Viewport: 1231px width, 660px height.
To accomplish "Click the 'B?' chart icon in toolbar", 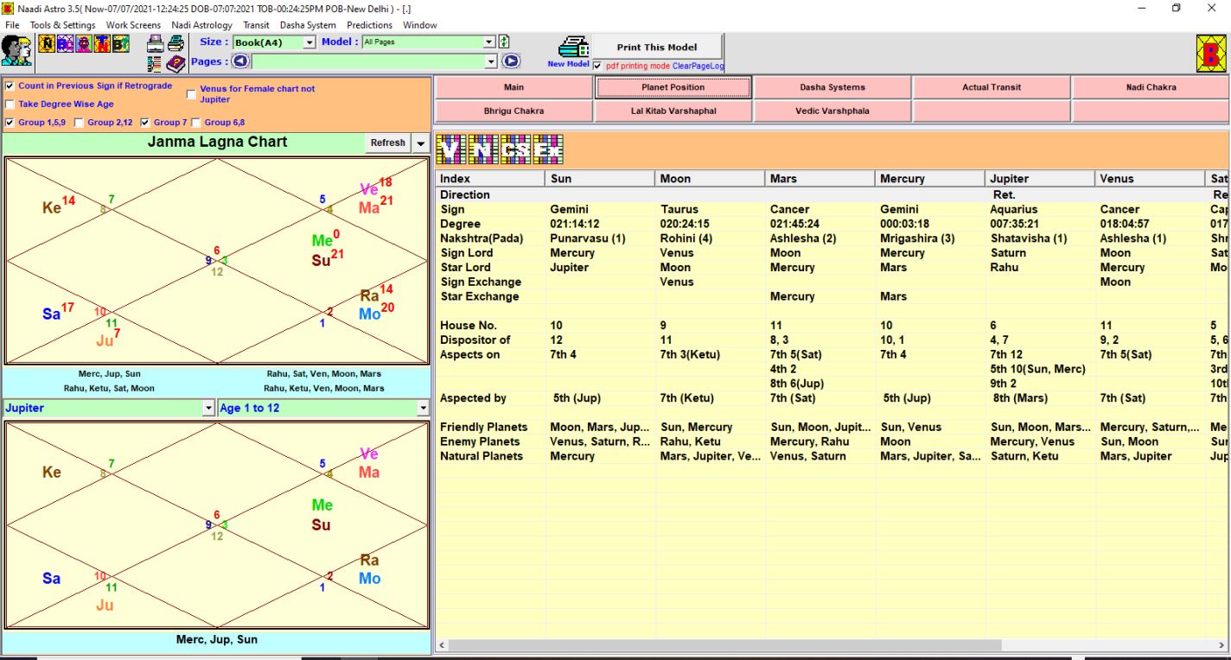I will [x=120, y=44].
